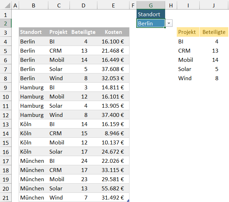Select column B header
The image size is (229, 202).
point(34,5)
